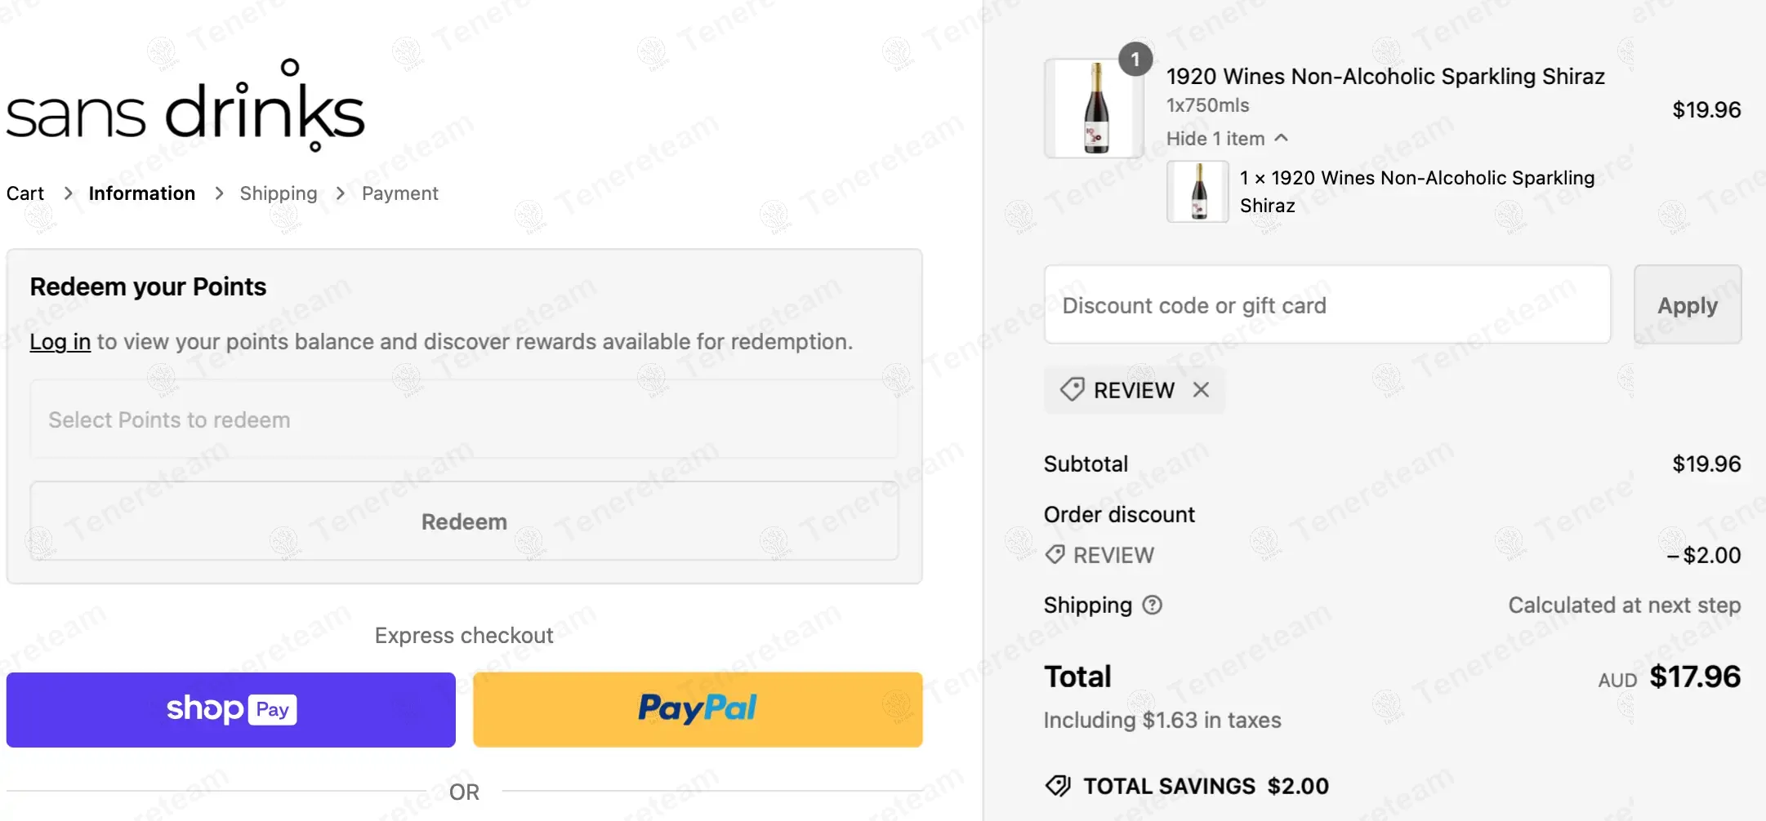Open Select Points to redeem dropdown
1766x821 pixels.
464,419
